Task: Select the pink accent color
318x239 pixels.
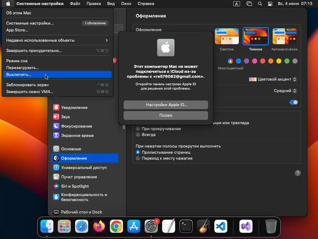Action: coord(255,61)
